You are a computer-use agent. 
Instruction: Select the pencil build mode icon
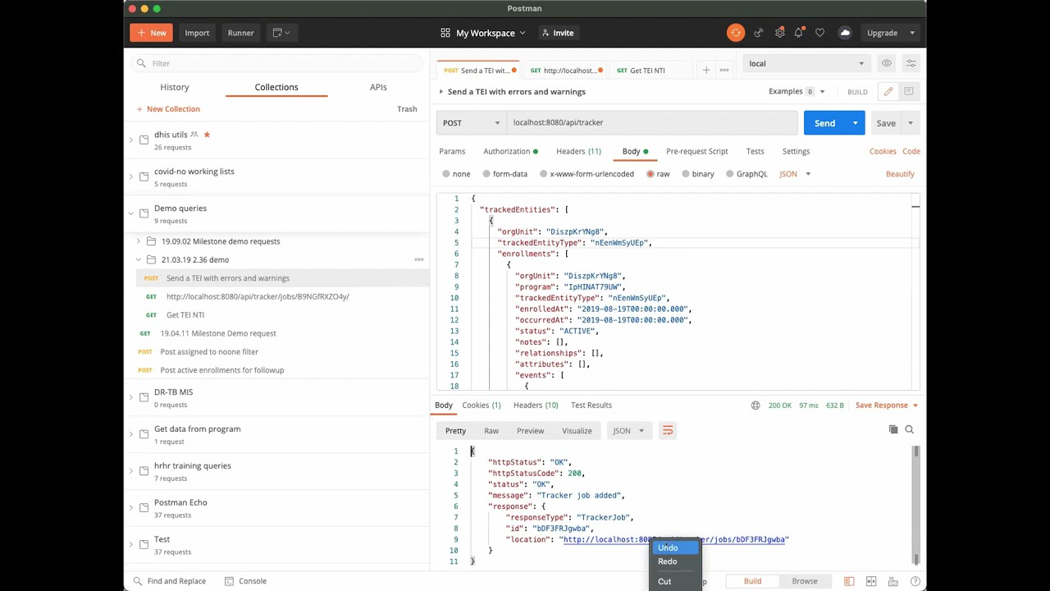(x=888, y=91)
